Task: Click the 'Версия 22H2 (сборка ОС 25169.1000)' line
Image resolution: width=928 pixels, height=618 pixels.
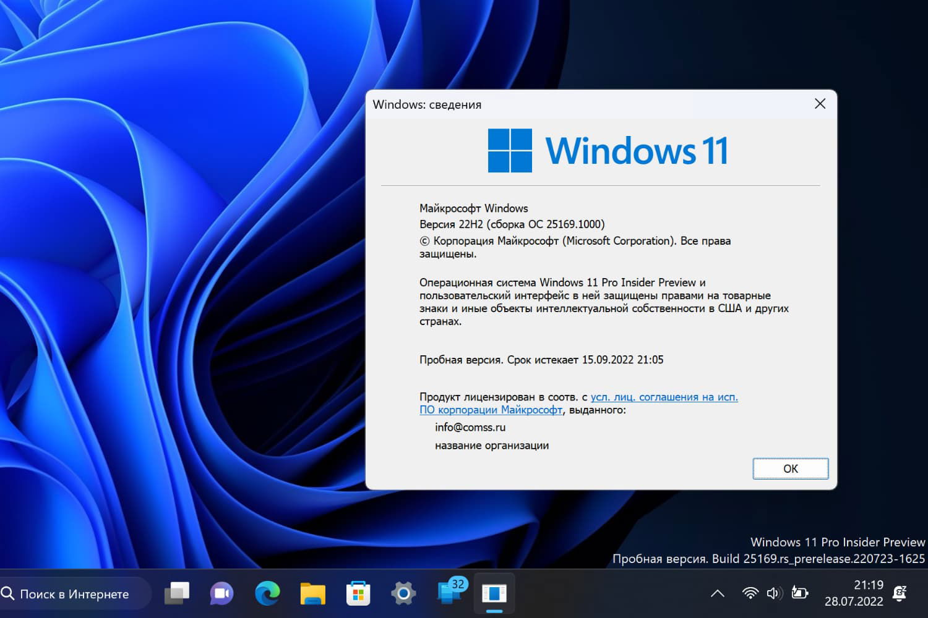Action: pyautogui.click(x=512, y=224)
